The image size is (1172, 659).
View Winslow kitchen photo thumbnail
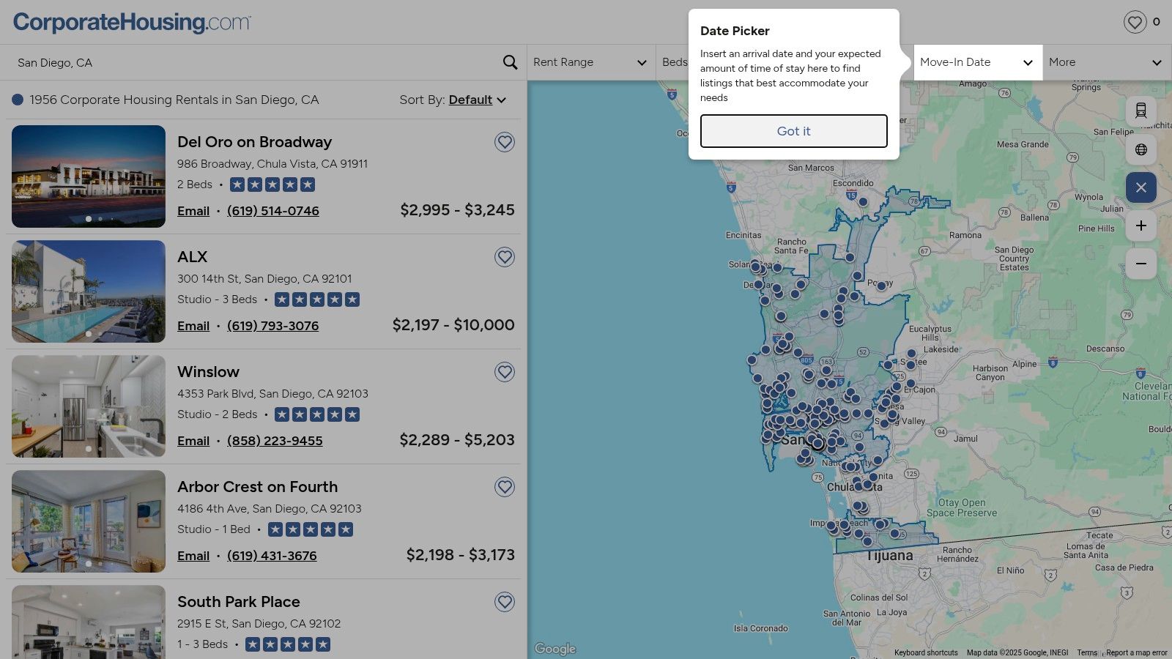point(89,406)
